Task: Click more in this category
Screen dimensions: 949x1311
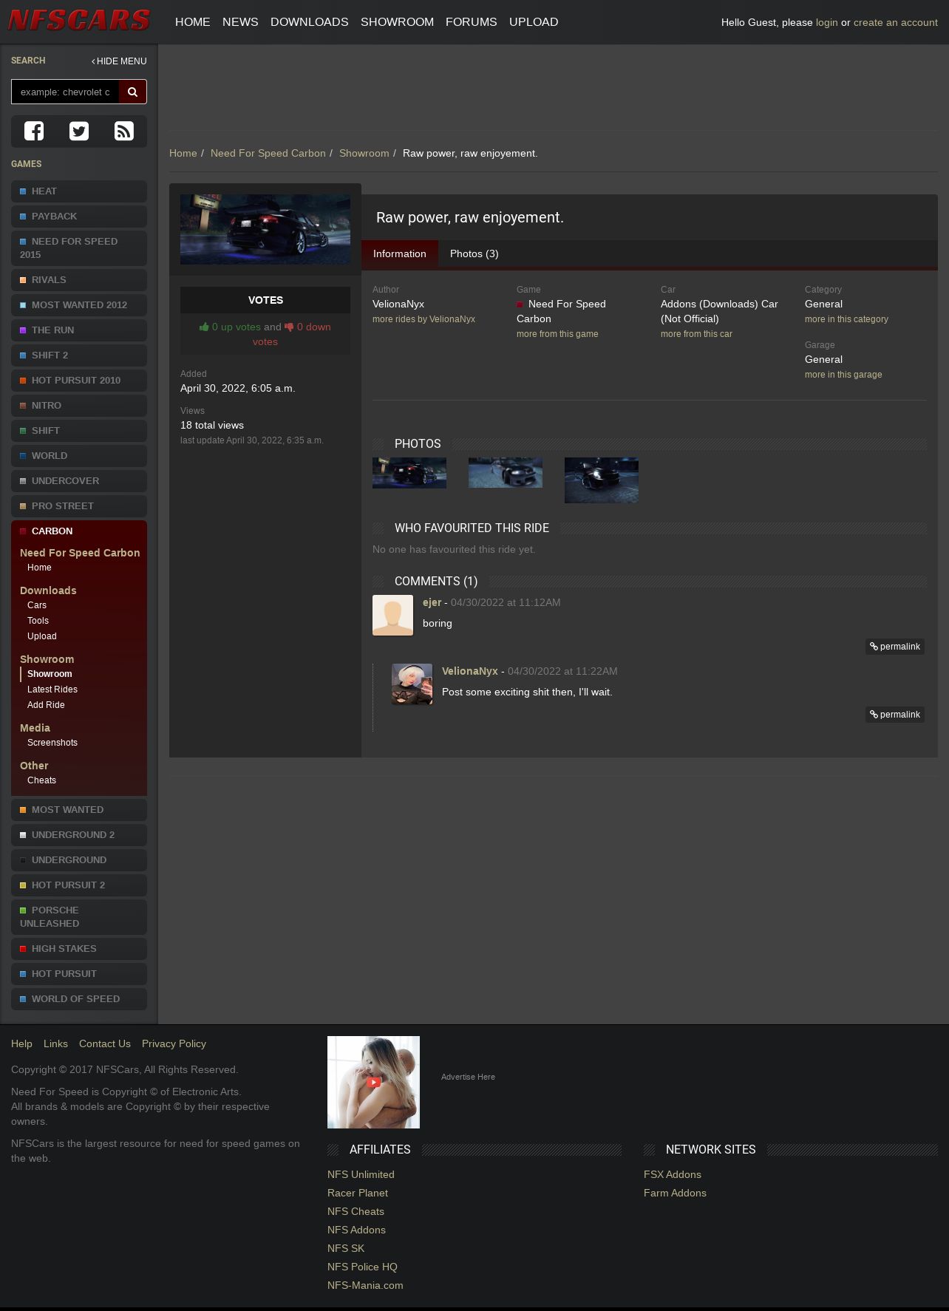Action: pos(846,319)
